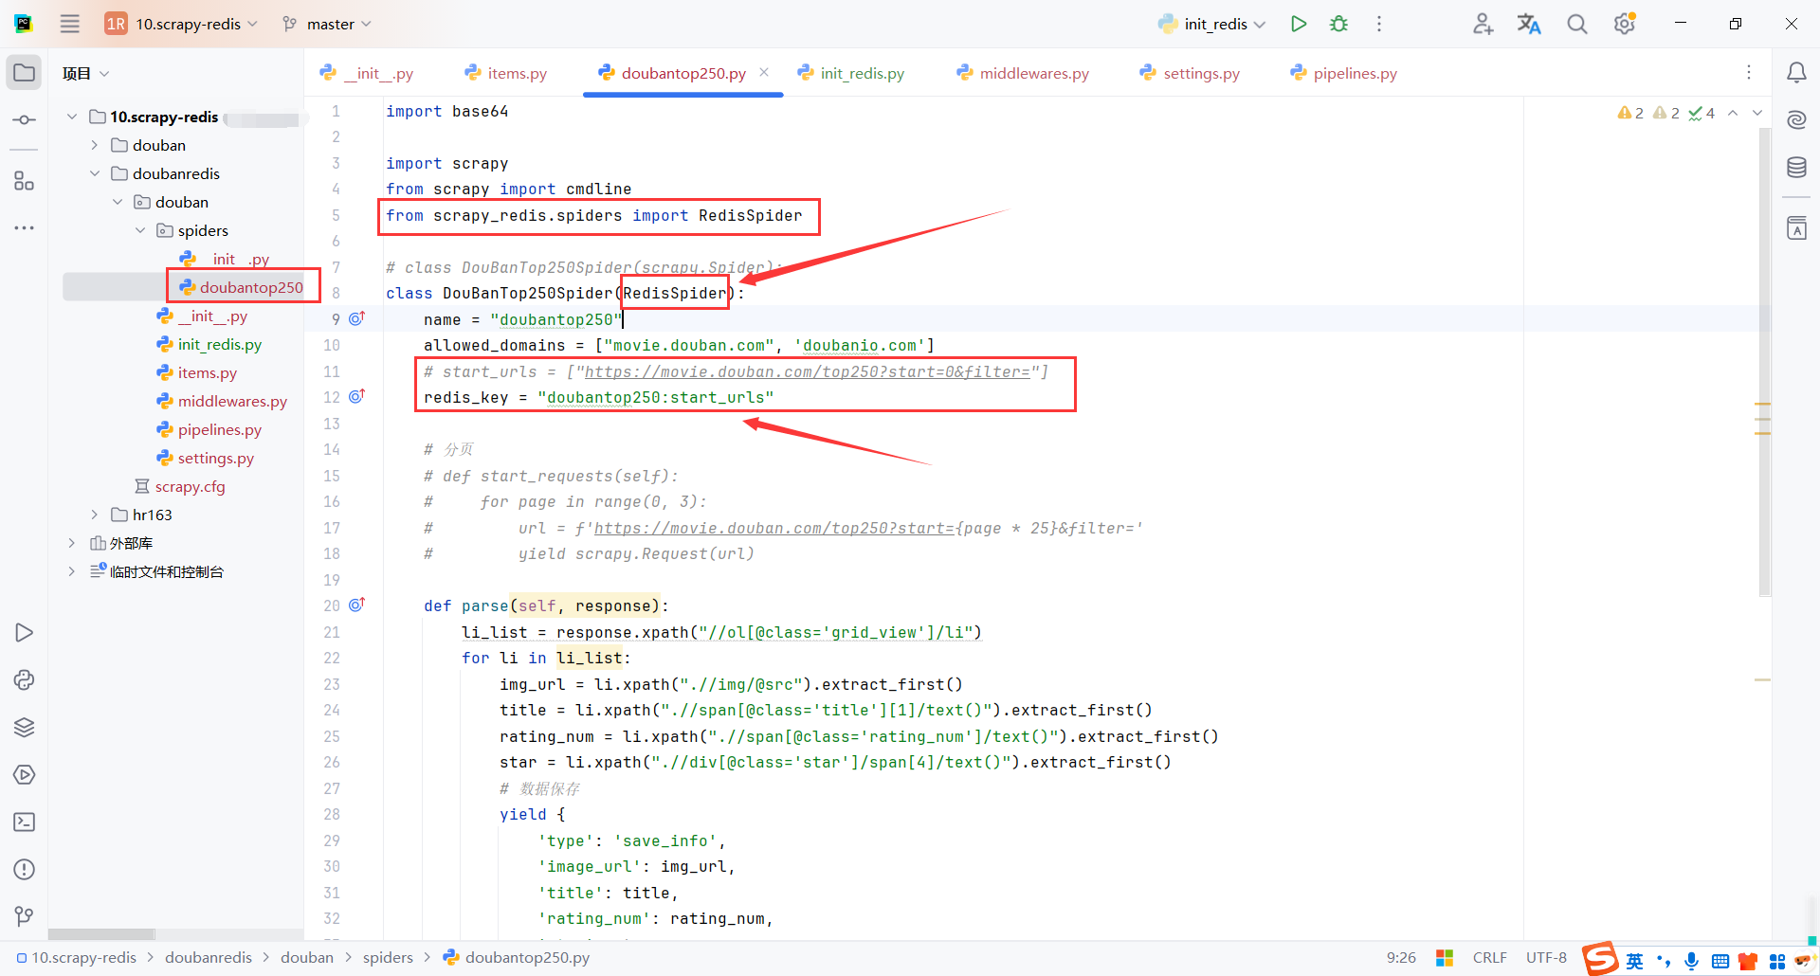Open the Code With Me icon

[x=1483, y=24]
